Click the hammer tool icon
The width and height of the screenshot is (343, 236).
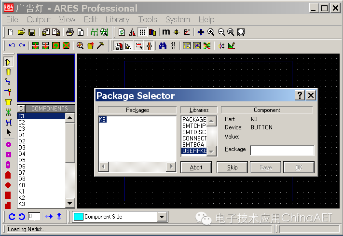tap(101, 45)
